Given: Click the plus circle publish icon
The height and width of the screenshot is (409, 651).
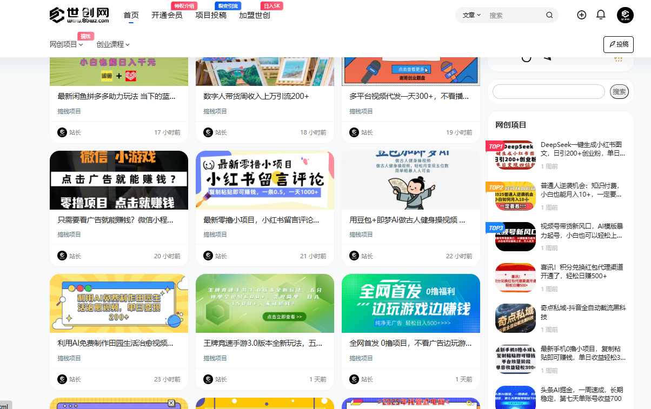Looking at the screenshot, I should click(x=581, y=15).
